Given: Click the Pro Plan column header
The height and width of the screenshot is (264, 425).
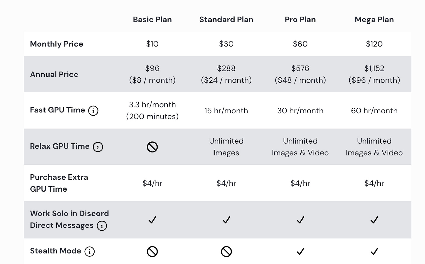Looking at the screenshot, I should [300, 20].
